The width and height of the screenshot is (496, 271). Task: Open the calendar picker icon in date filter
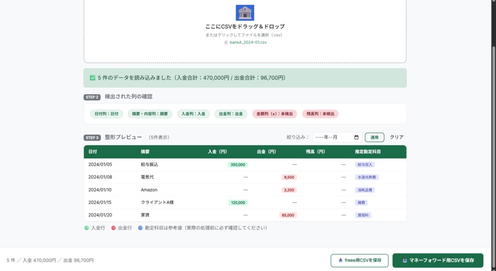356,137
